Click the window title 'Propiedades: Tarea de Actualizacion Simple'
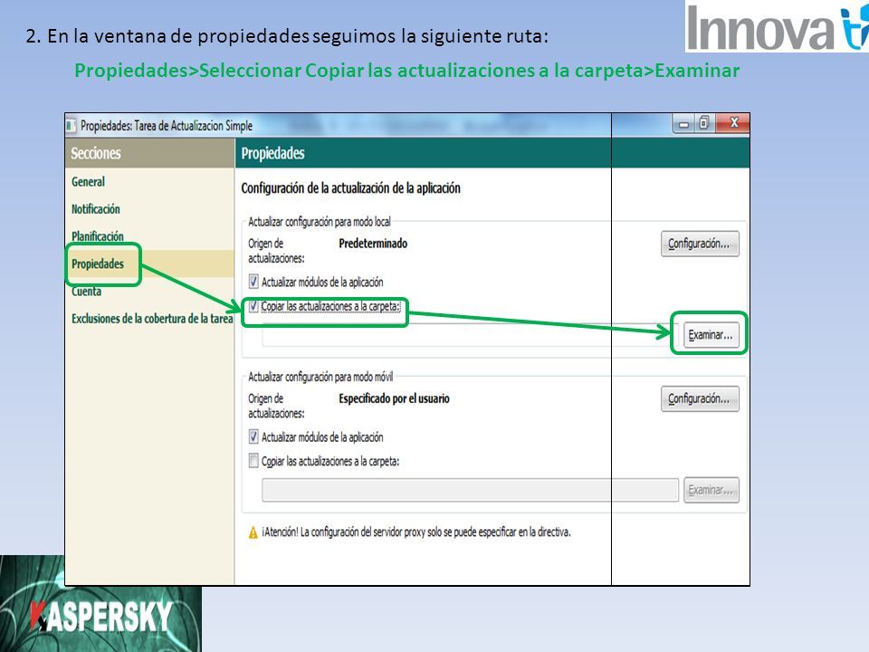Viewport: 869px width, 652px height. (x=167, y=126)
